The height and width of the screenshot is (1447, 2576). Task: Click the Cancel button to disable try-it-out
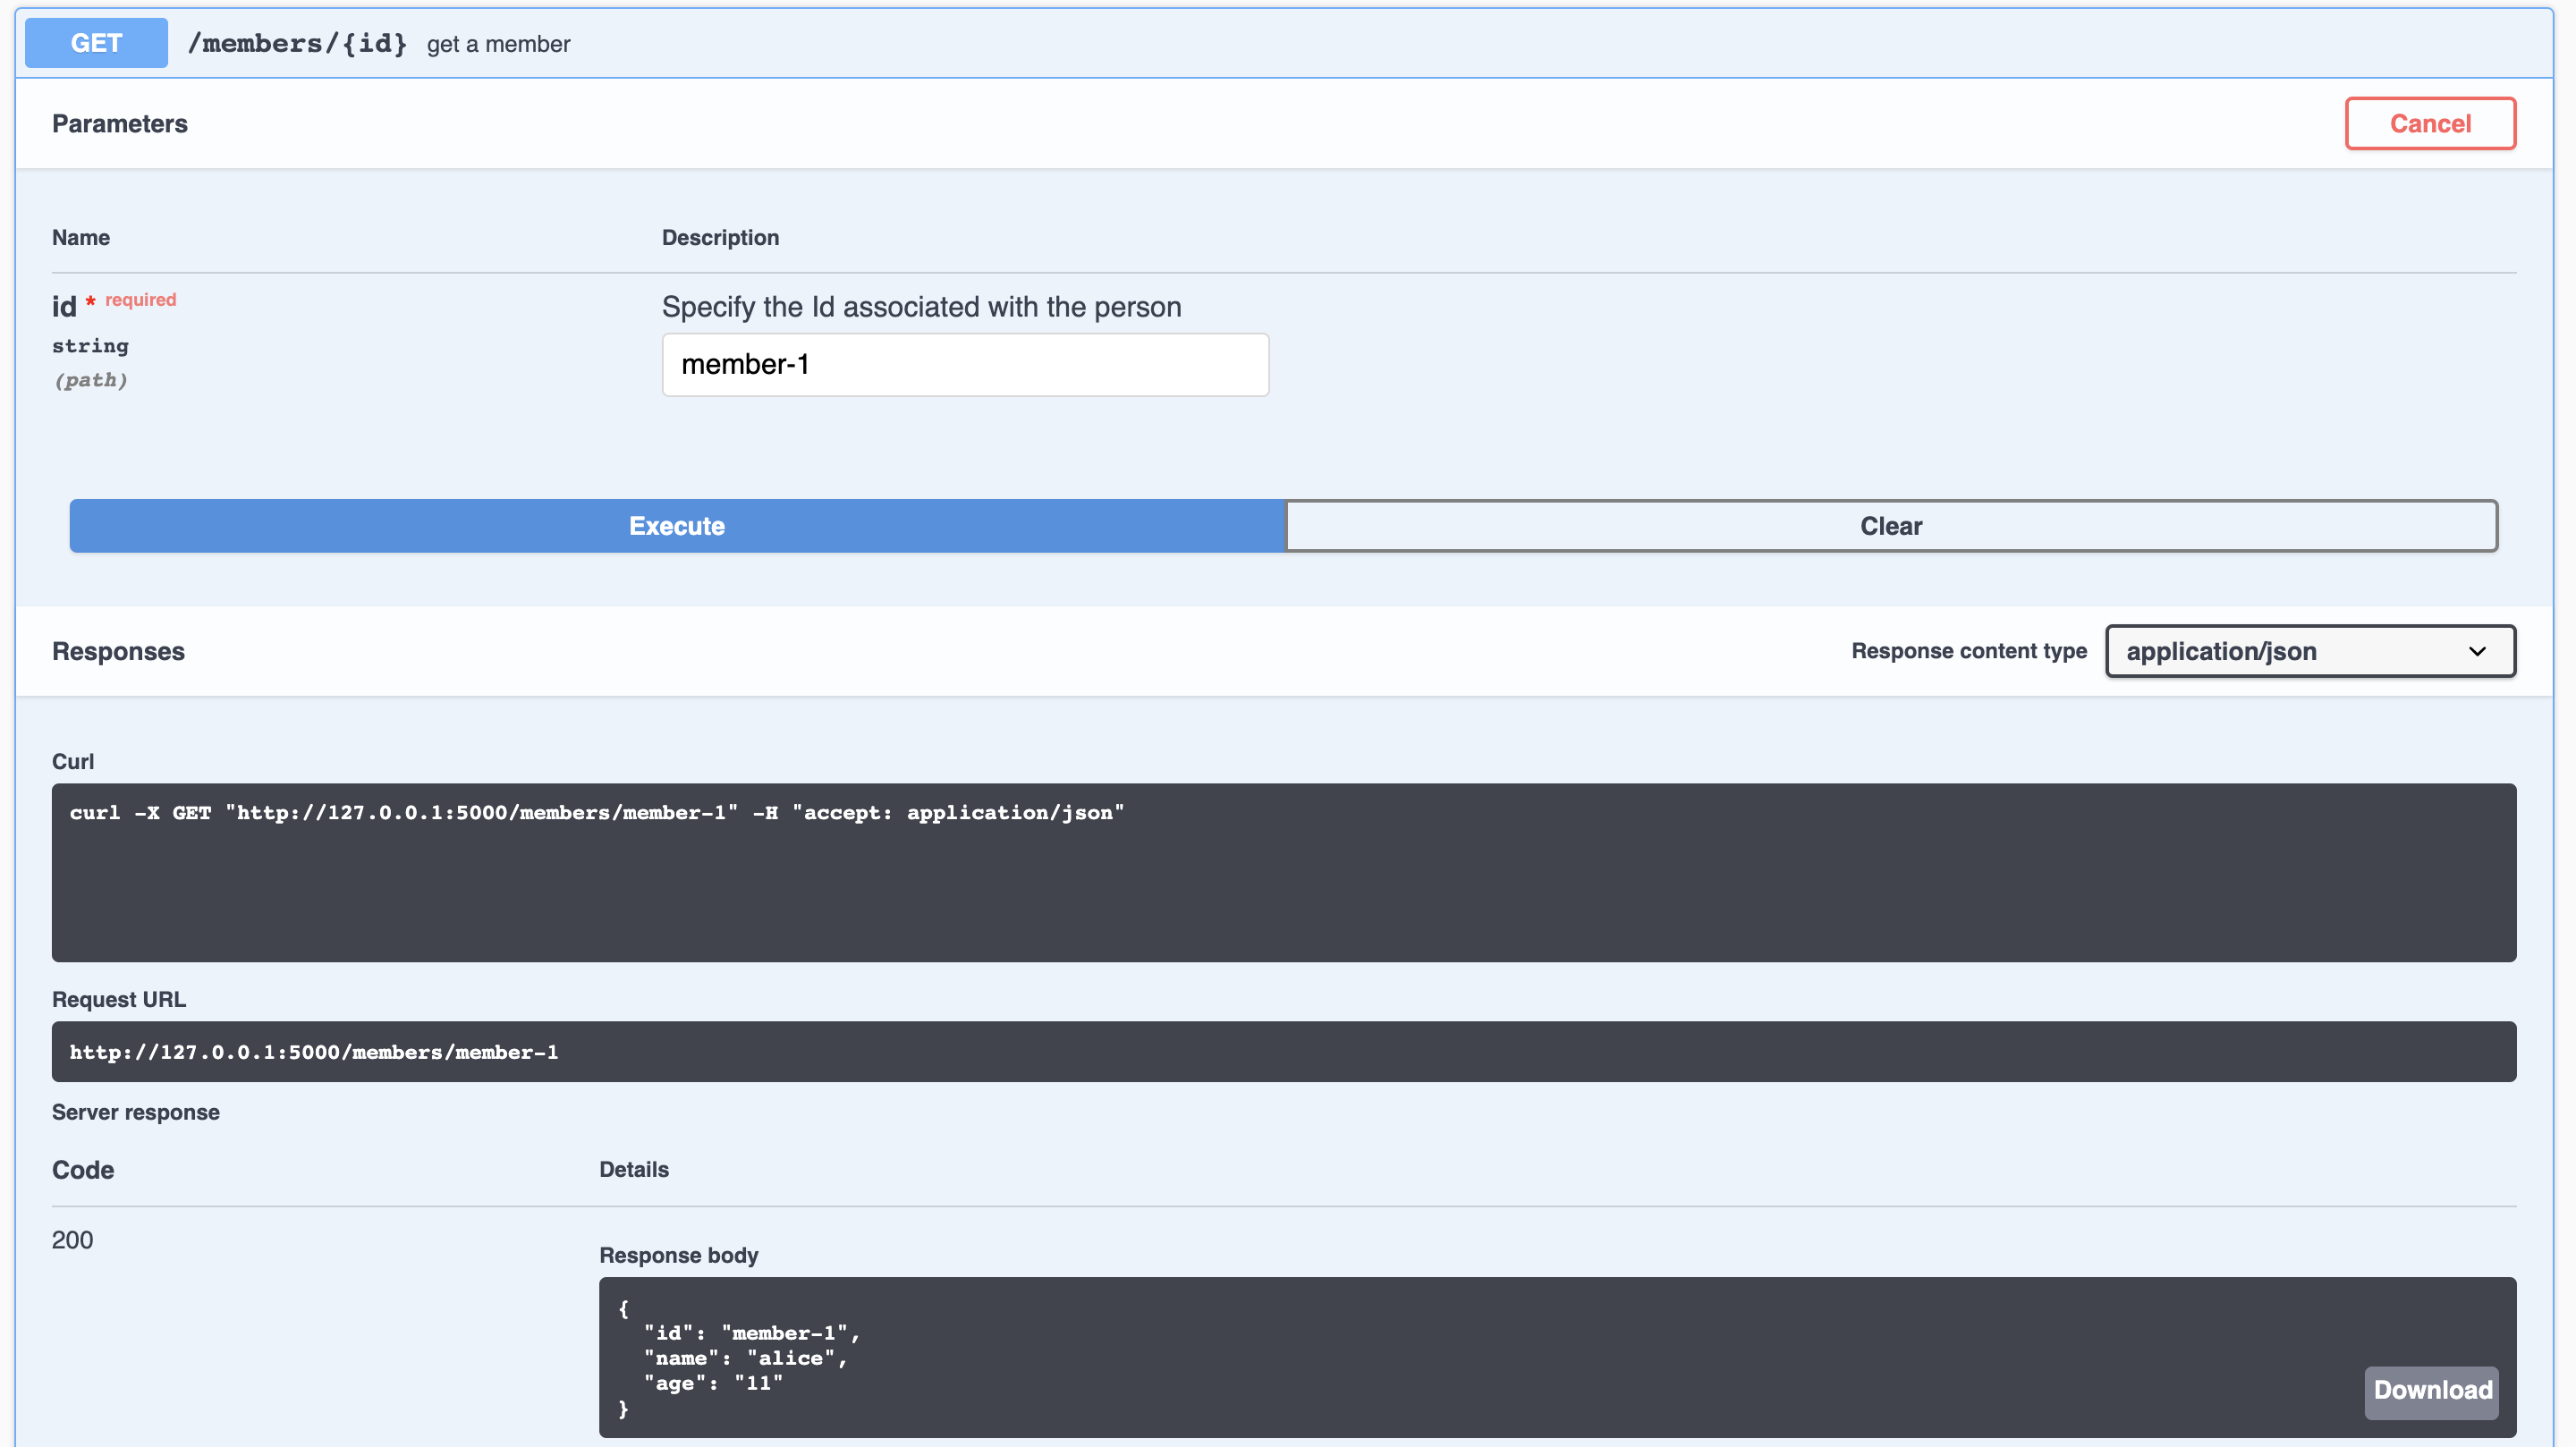point(2430,123)
